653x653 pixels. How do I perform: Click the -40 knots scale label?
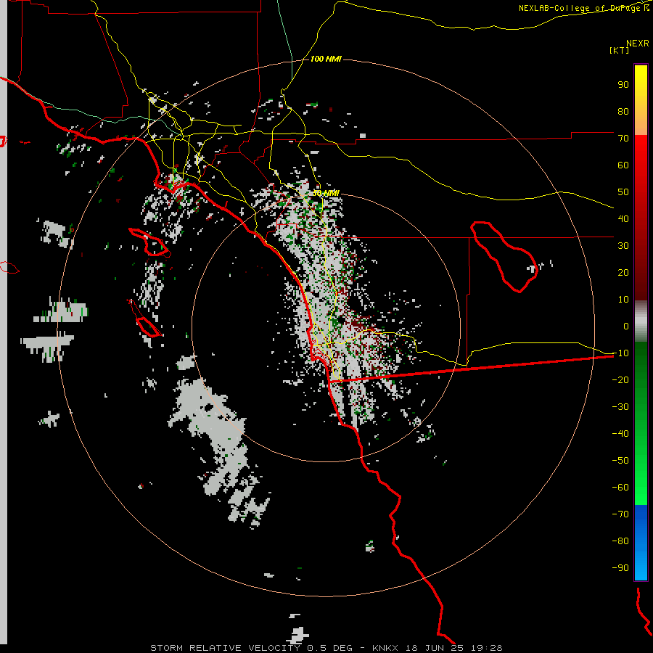coord(620,434)
